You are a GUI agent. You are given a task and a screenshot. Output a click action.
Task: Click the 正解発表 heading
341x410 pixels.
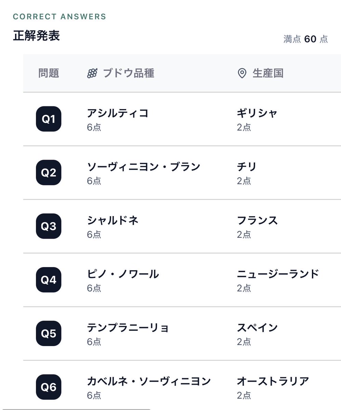click(36, 36)
